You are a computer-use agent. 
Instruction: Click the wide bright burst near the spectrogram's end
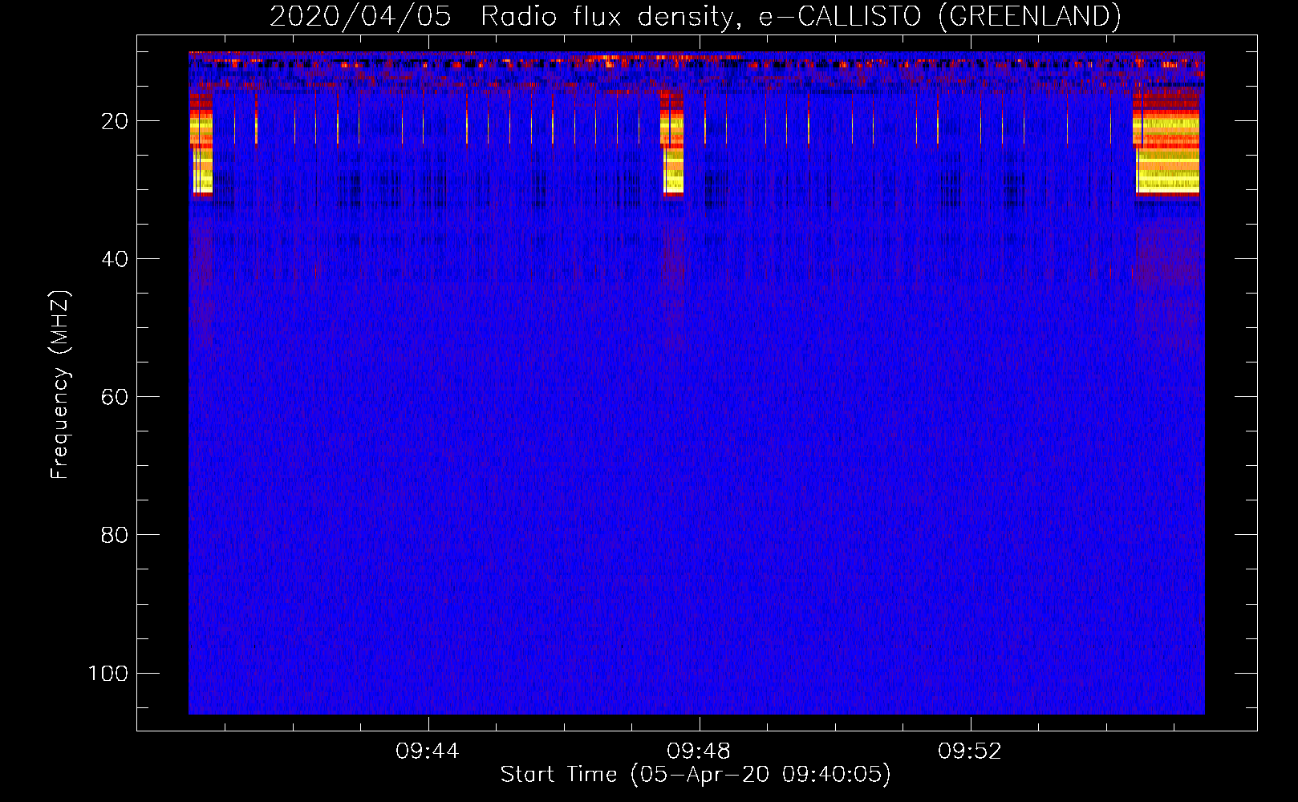pos(1166,143)
